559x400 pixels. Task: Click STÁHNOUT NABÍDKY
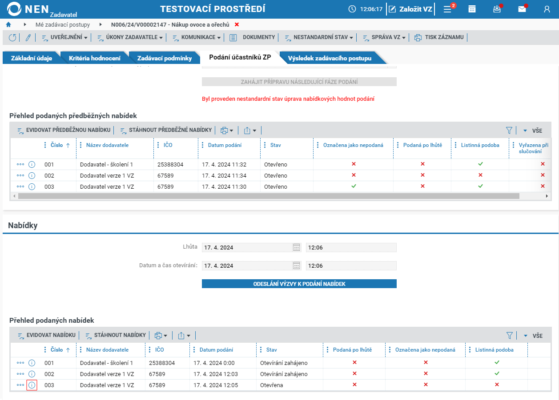coord(116,336)
